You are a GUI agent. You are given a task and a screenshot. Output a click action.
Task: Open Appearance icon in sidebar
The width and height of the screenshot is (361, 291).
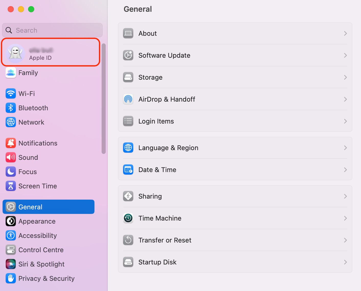[11, 221]
